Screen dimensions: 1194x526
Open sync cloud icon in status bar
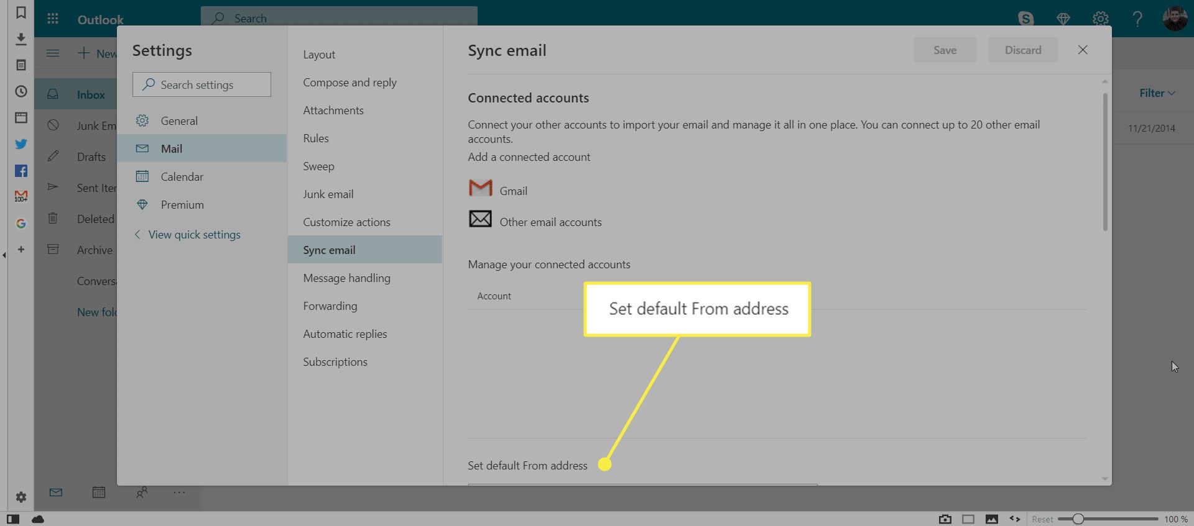pyautogui.click(x=38, y=519)
